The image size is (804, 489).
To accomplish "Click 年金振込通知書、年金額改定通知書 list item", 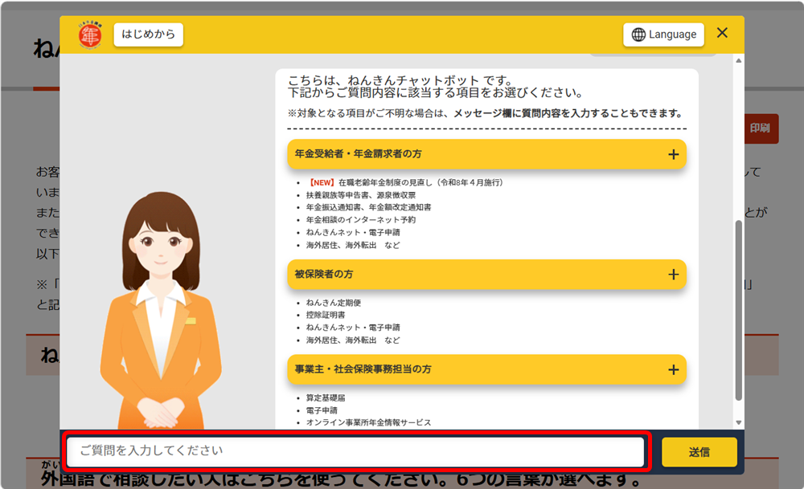I will 369,207.
